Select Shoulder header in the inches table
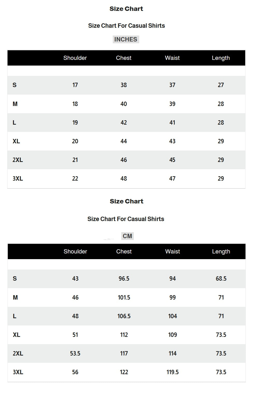Image resolution: width=253 pixels, height=397 pixels. 75,58
